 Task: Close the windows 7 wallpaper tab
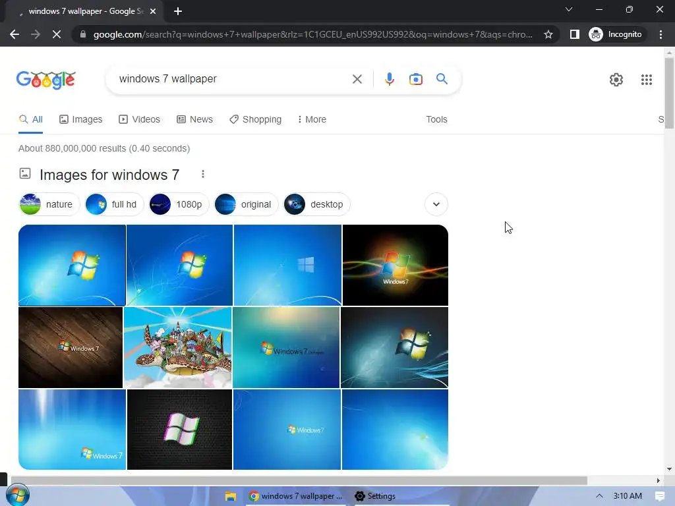click(153, 11)
